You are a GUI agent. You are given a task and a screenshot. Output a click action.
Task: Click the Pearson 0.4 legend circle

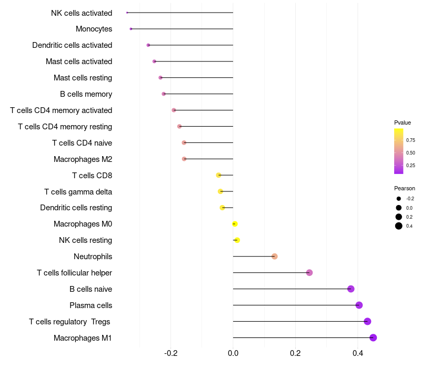pos(399,226)
